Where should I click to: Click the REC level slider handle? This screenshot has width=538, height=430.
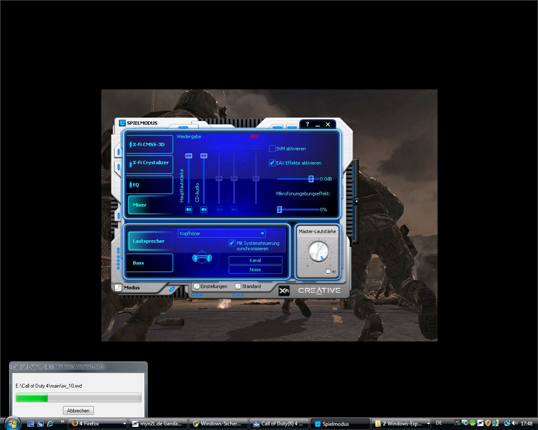256,178
